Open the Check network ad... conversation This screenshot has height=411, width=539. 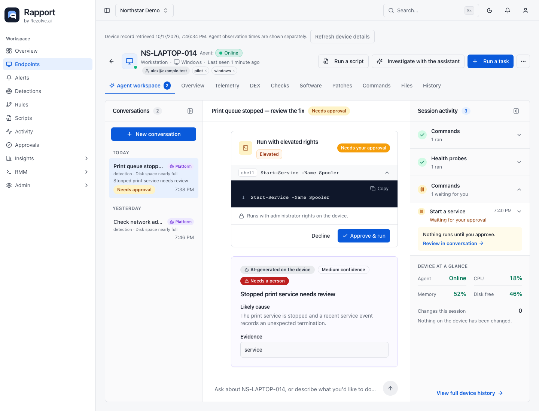pyautogui.click(x=153, y=229)
